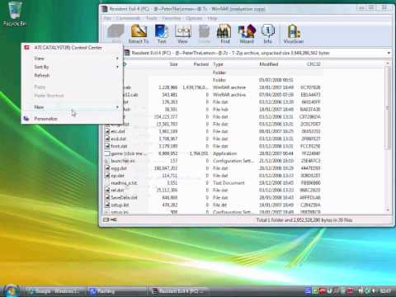Select the evd.dat file row

point(213,139)
